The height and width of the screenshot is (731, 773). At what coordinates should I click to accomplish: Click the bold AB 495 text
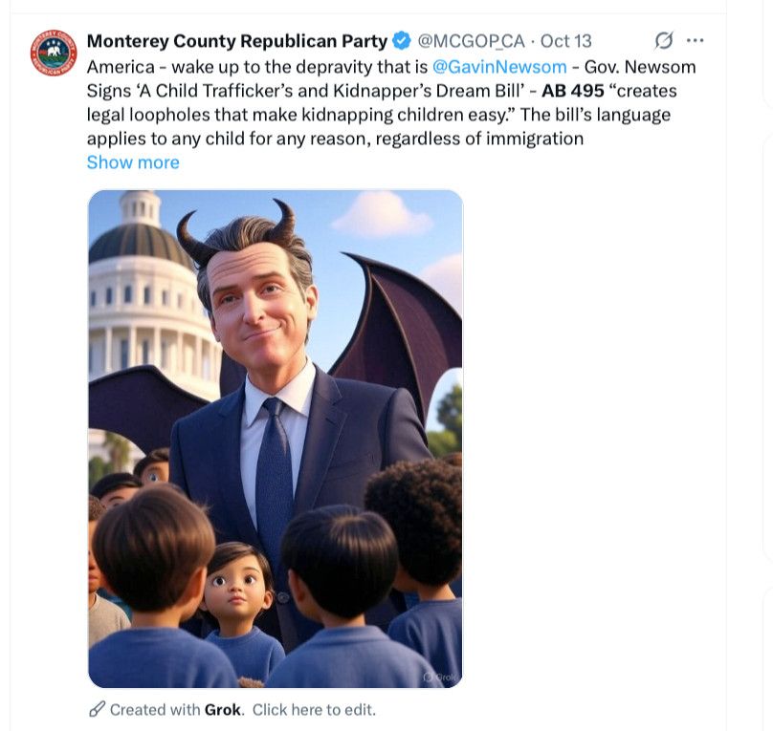[x=573, y=91]
